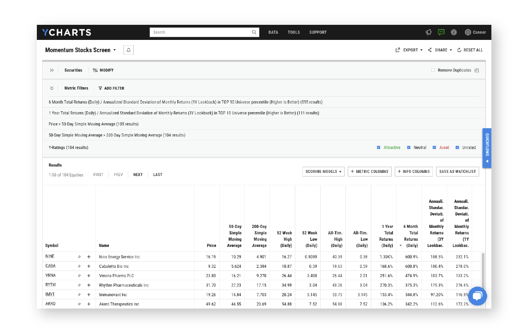The image size is (528, 333).
Task: Open the Data menu
Action: click(273, 32)
